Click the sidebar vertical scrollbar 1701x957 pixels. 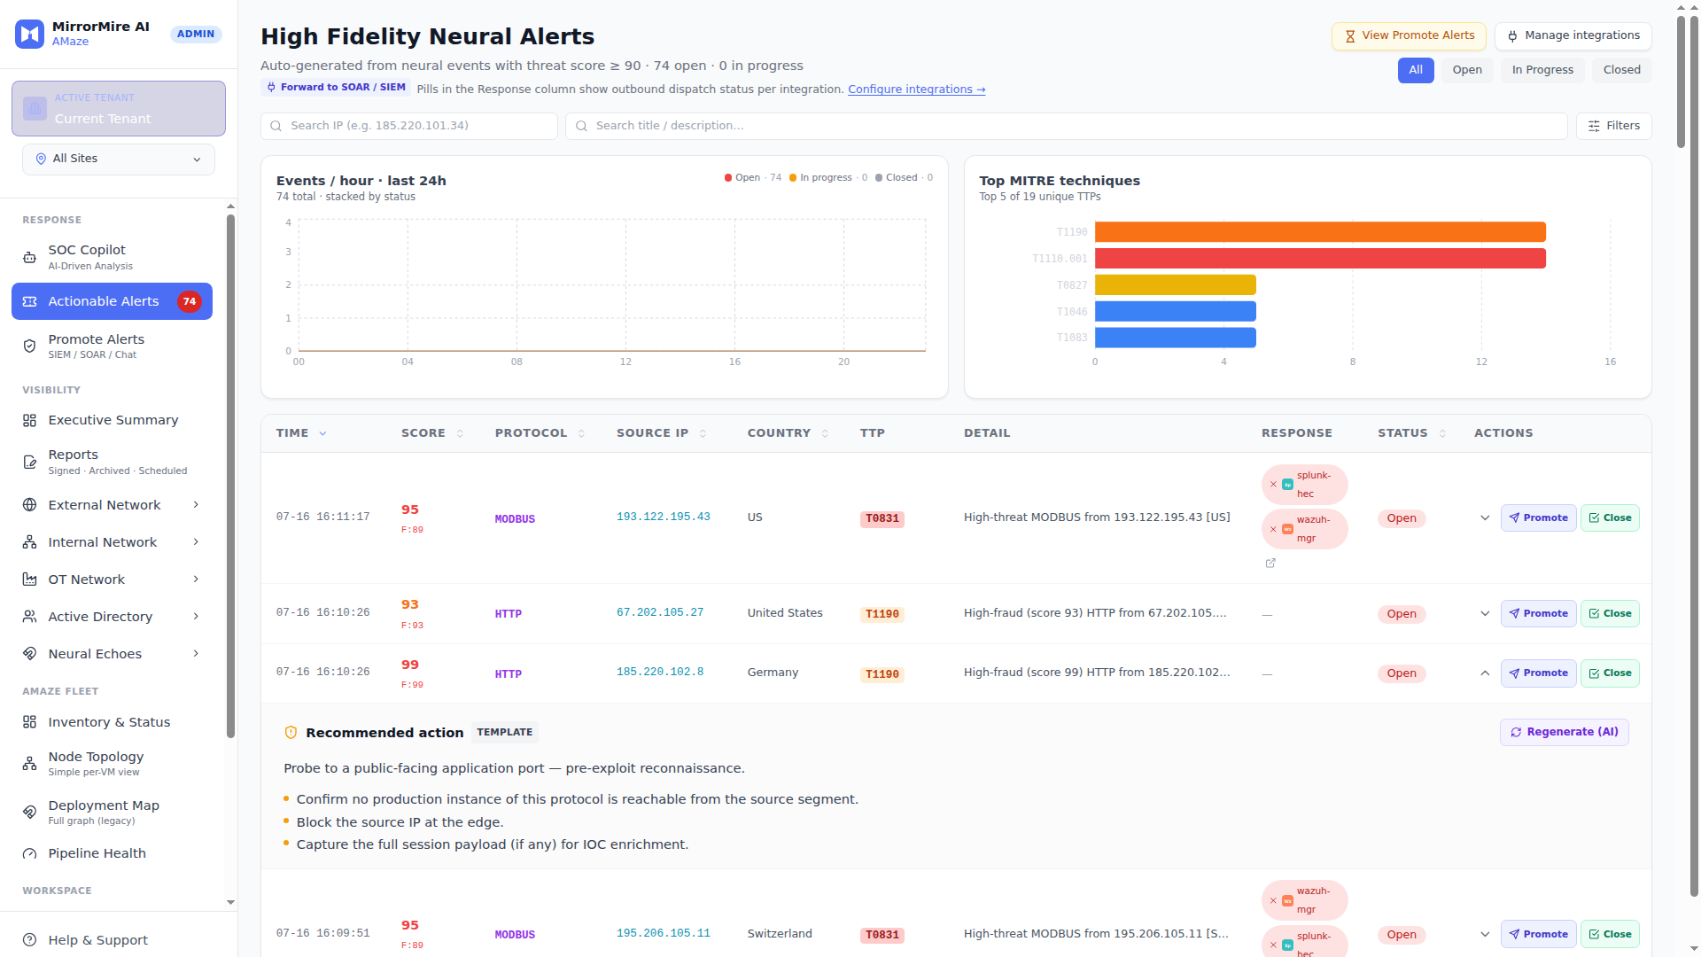pos(230,474)
